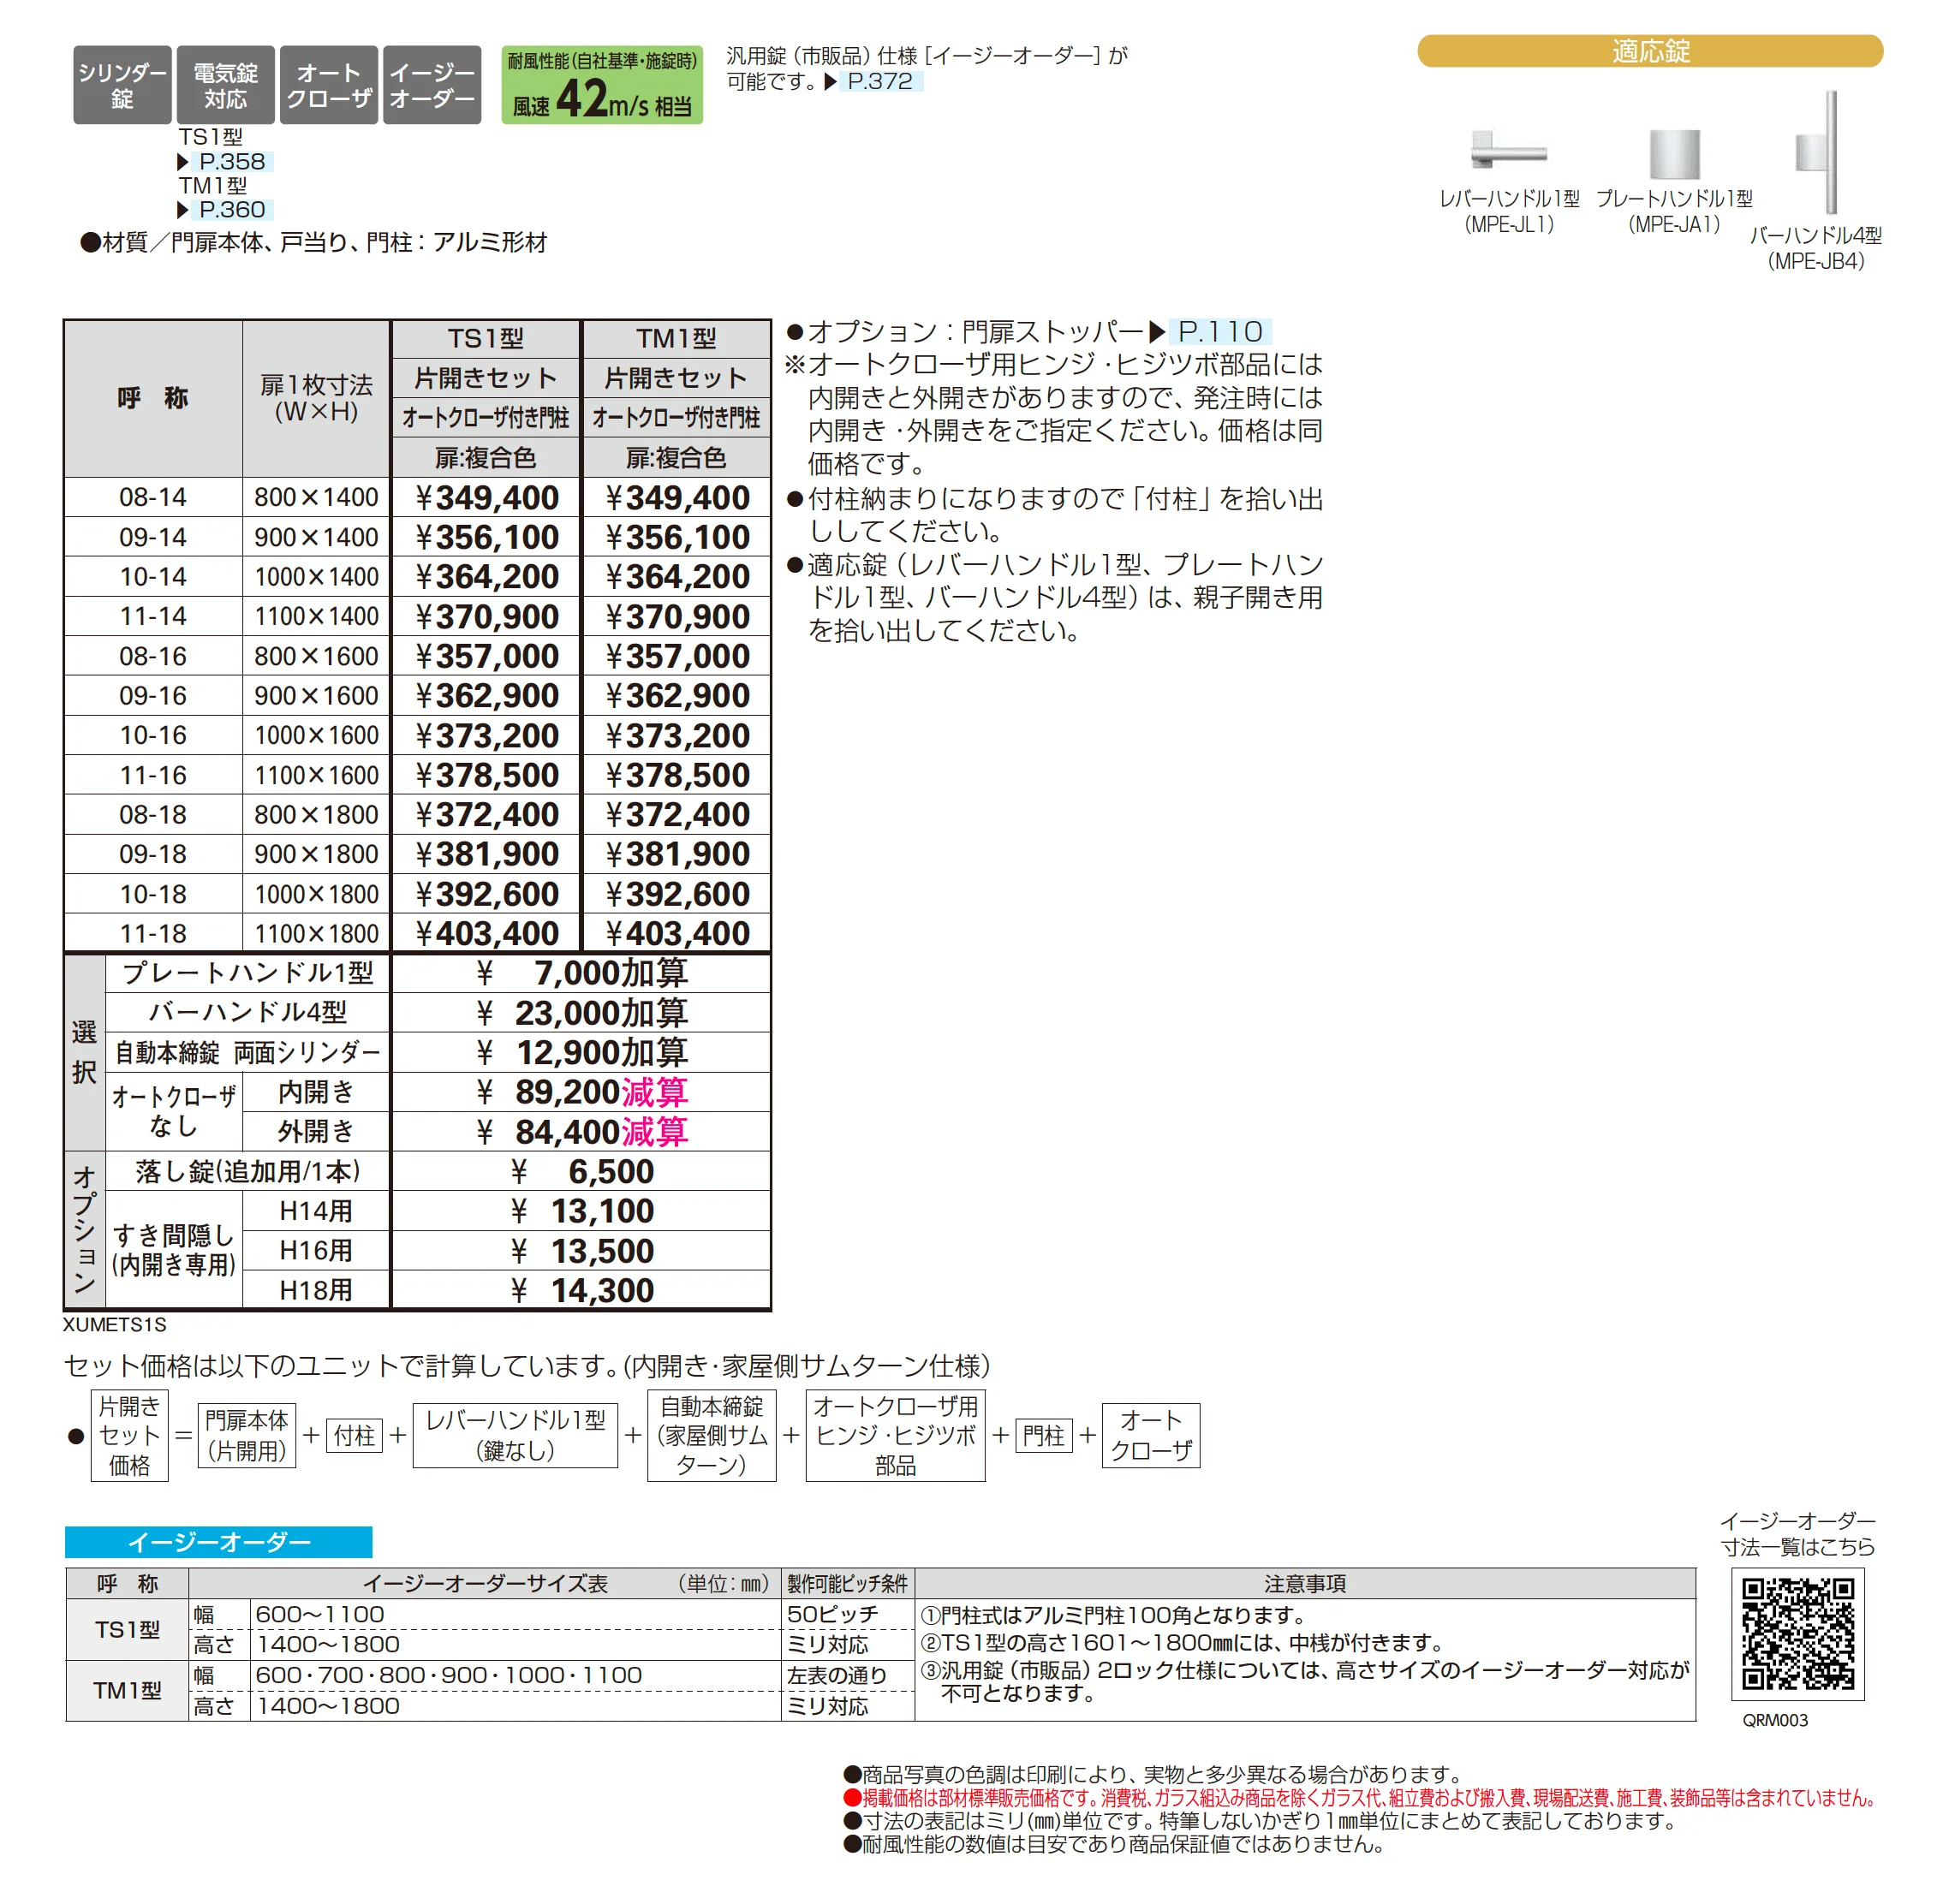Click TM1型 price ¥381,900 in row 09-18
The height and width of the screenshot is (1904, 1949).
click(x=677, y=855)
